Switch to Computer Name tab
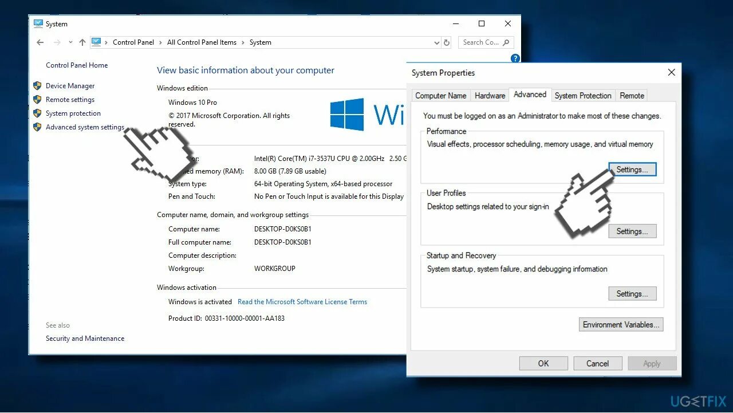733x413 pixels. [440, 96]
